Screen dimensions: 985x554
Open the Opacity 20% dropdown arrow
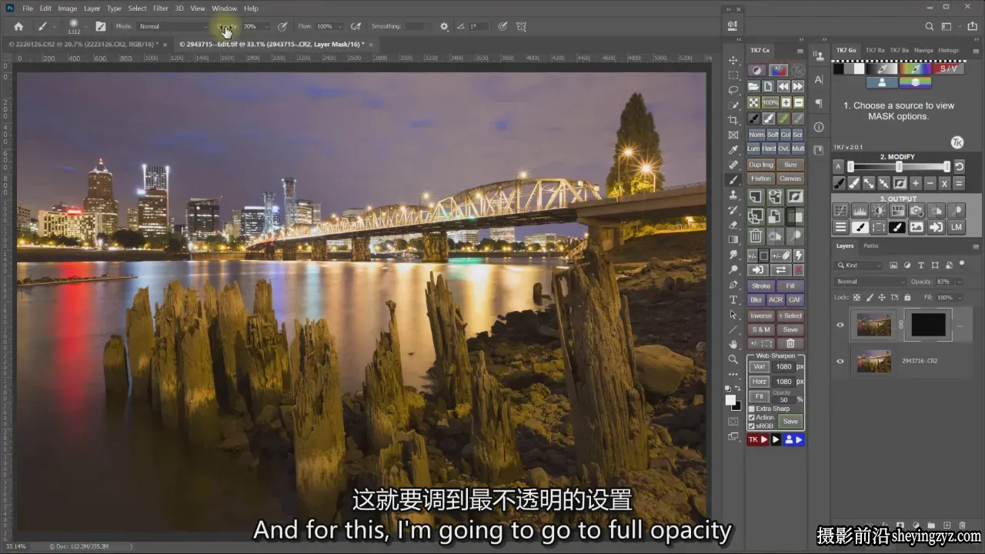pyautogui.click(x=266, y=26)
